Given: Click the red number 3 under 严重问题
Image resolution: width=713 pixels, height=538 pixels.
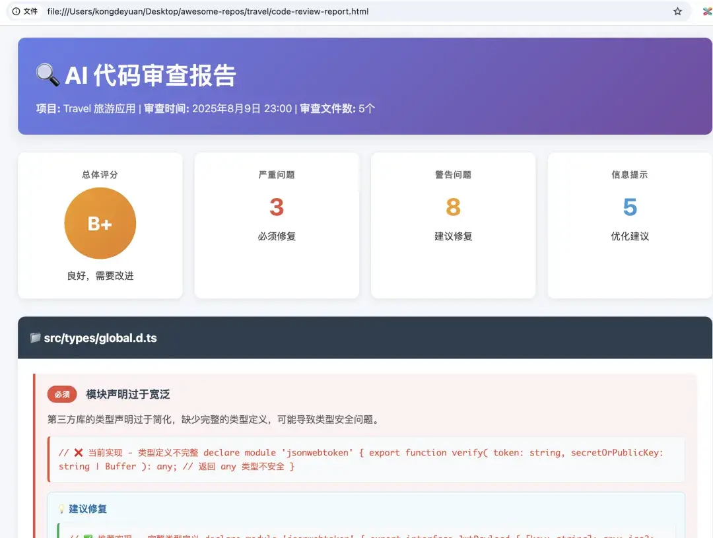Looking at the screenshot, I should pos(276,207).
